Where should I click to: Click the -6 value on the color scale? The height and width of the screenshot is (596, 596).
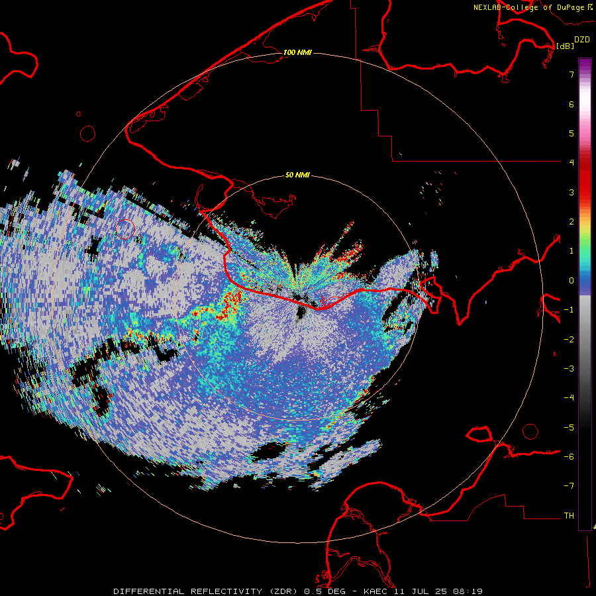tap(569, 457)
